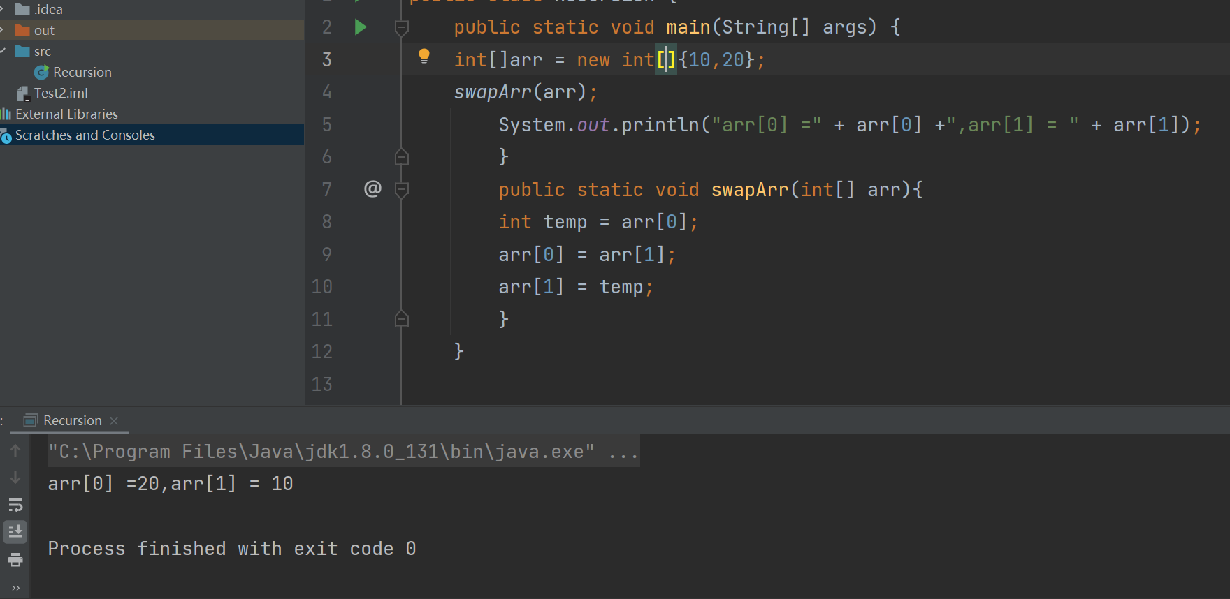Toggle scroll to end of console
1230x599 pixels.
(x=15, y=532)
